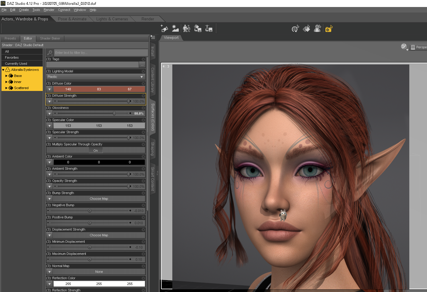Viewport: 427px width, 292px height.
Task: Select the Universal tool icon
Action: (295, 29)
